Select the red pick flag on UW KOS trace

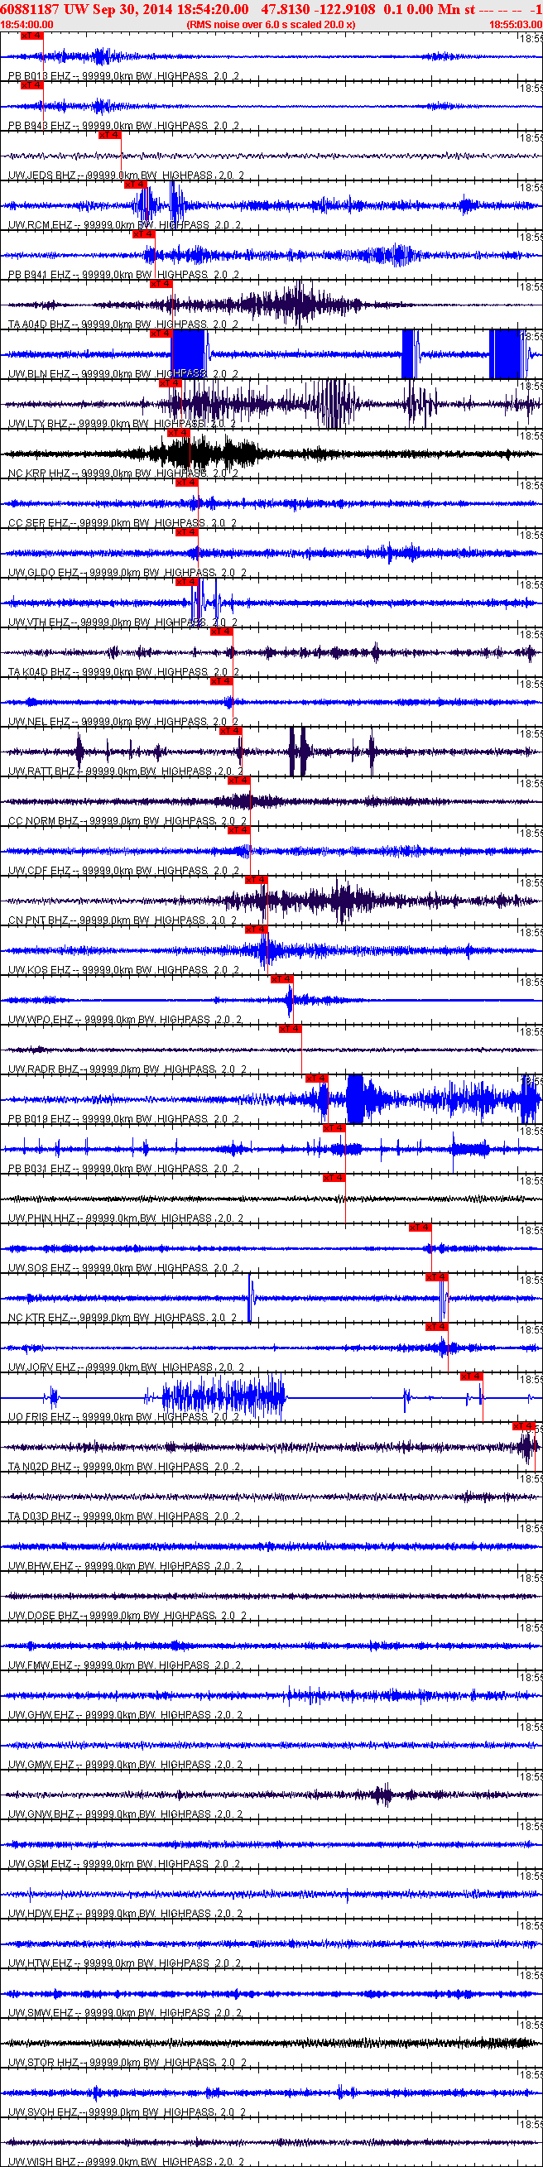tap(257, 930)
